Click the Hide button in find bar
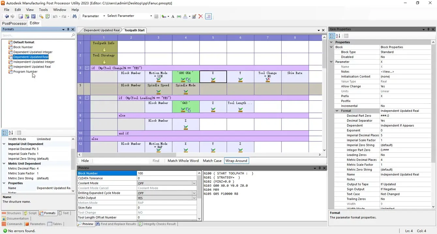The height and width of the screenshot is (234, 437). tap(85, 161)
